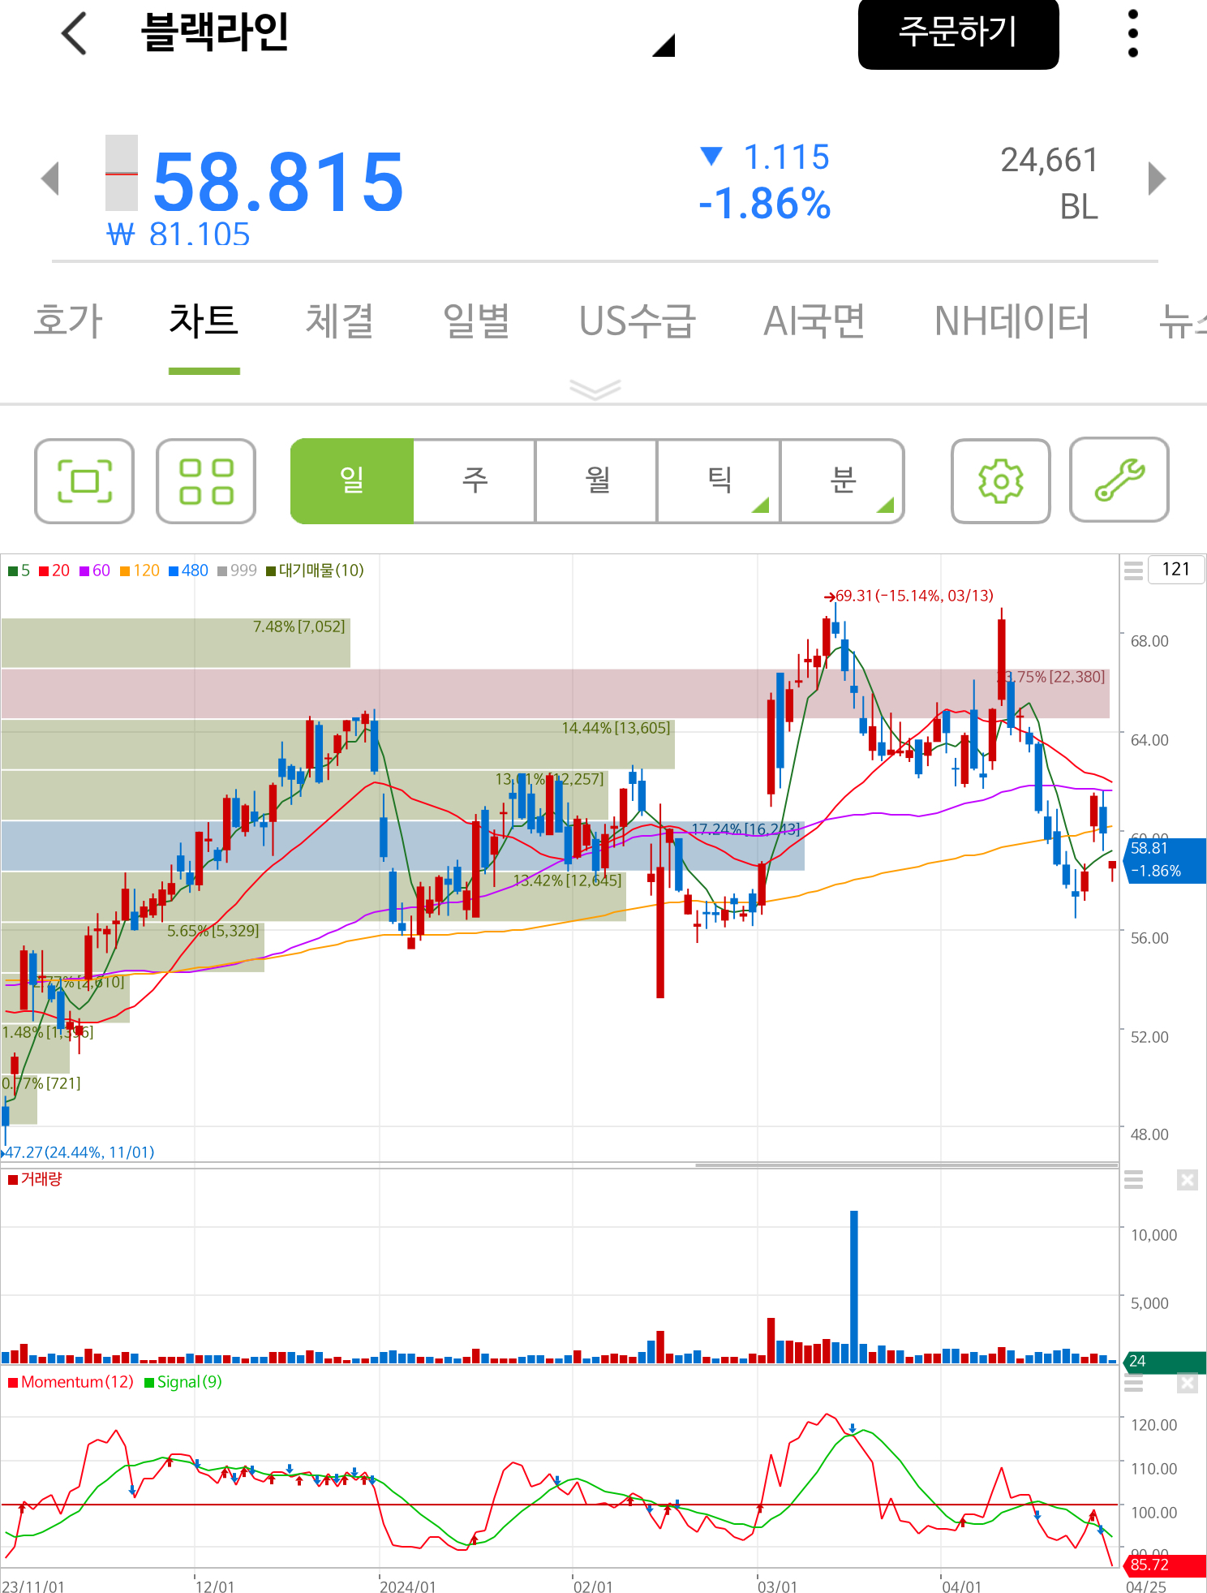Tap the volume value tag 24
The height and width of the screenshot is (1593, 1207).
(1164, 1361)
